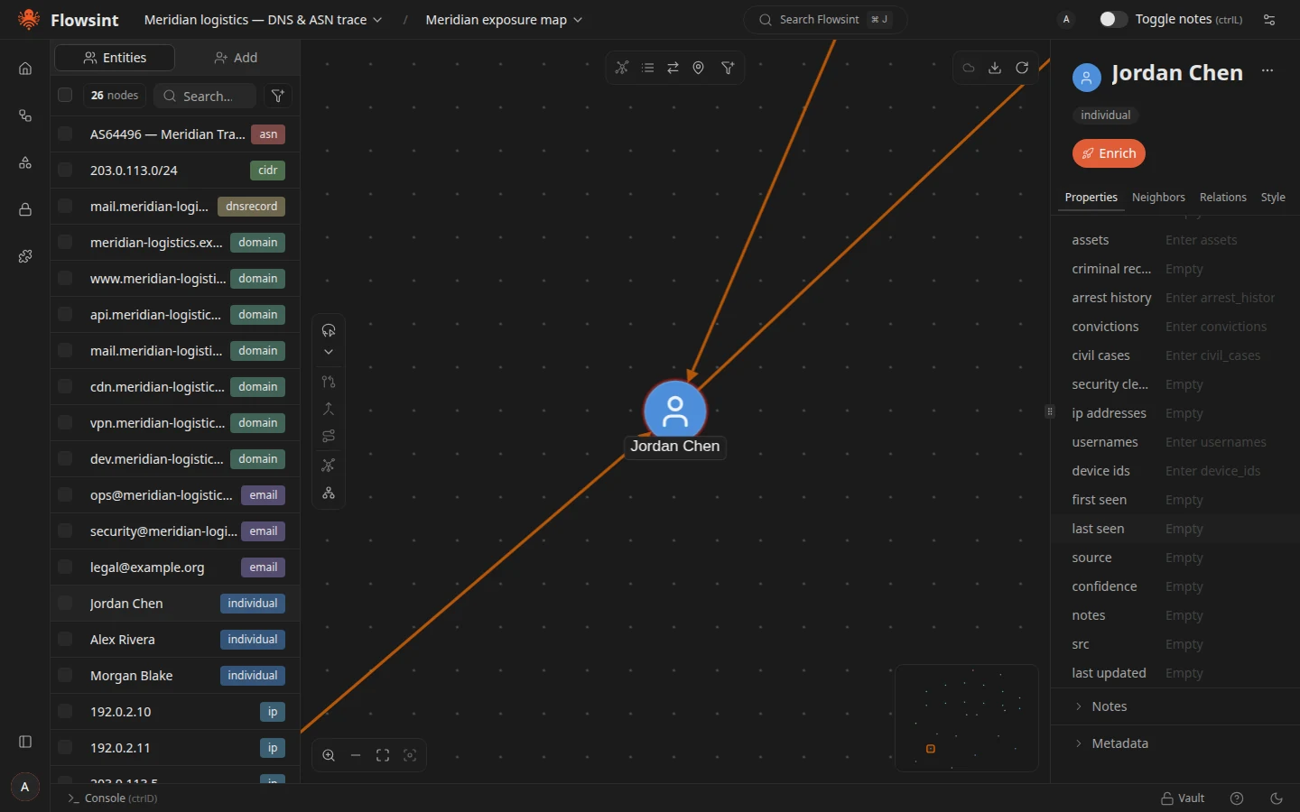Check the select-all nodes checkbox
Viewport: 1300px width, 812px height.
pos(65,95)
